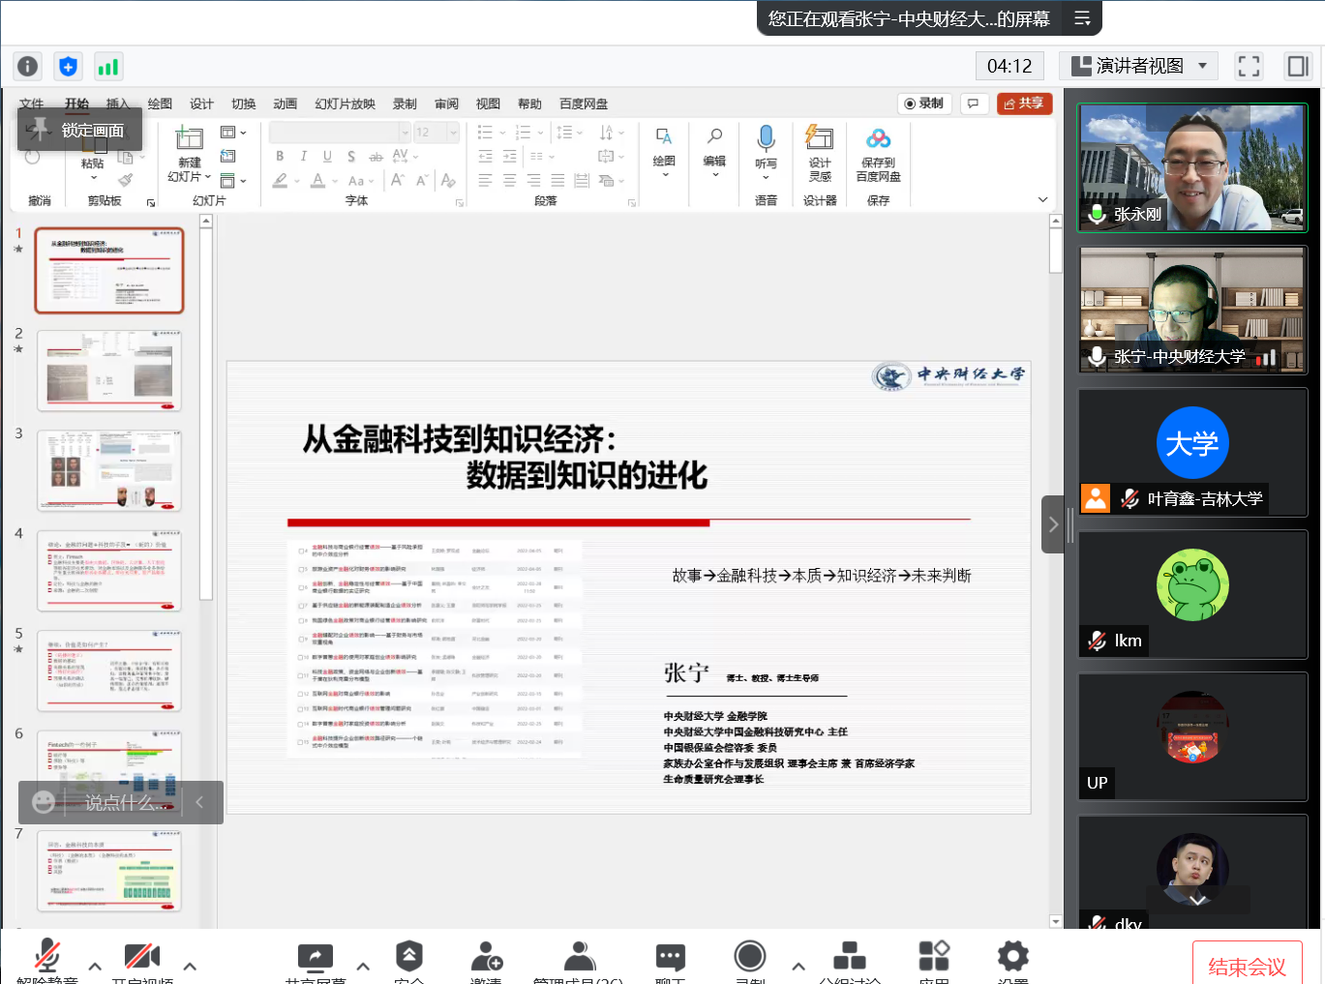Expand audio options arrow beside microphone
The width and height of the screenshot is (1325, 984).
[x=95, y=966]
